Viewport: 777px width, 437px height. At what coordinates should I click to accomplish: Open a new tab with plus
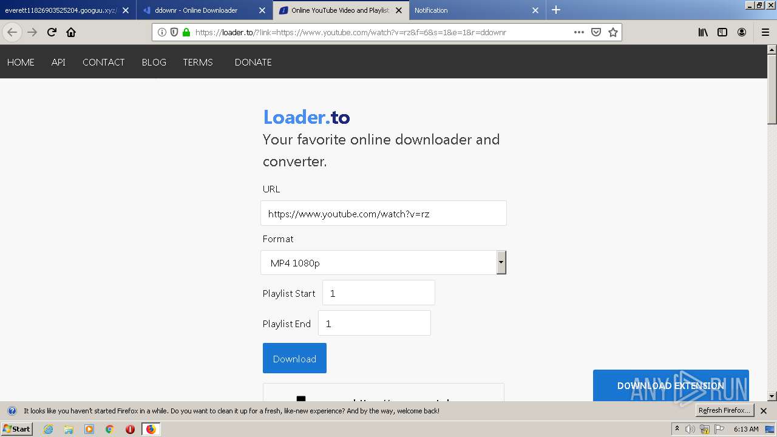(x=556, y=10)
